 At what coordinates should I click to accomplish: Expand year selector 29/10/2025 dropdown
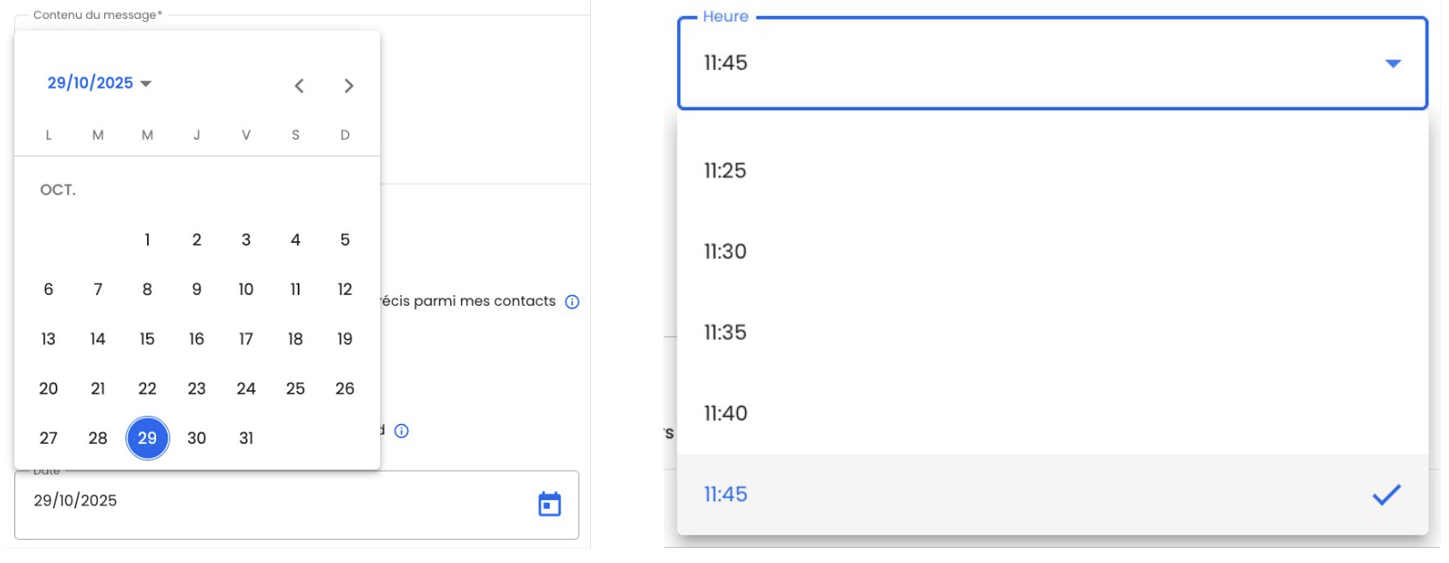coord(100,83)
